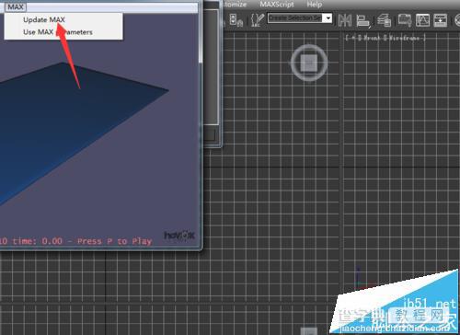Open the Schematic View icon

coord(440,20)
